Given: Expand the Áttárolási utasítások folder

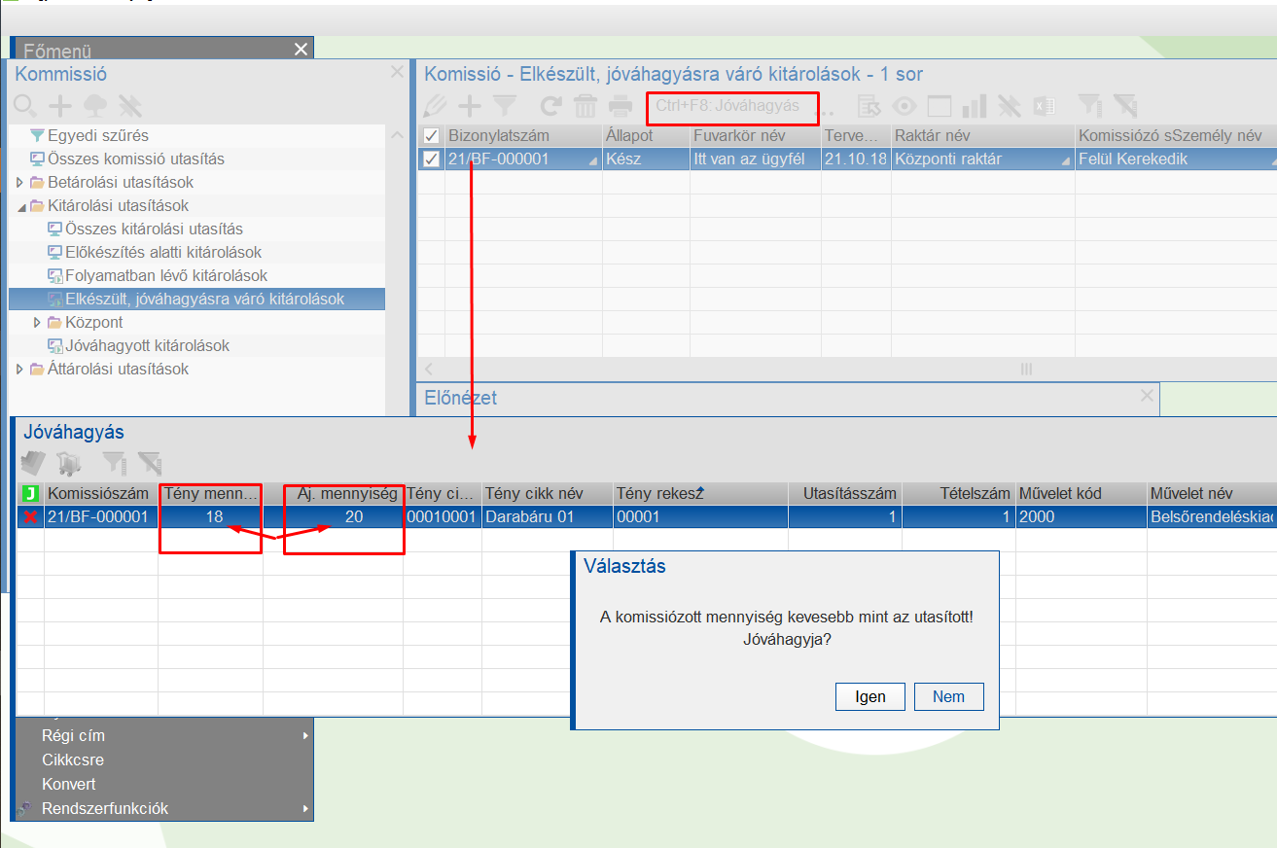Looking at the screenshot, I should tap(19, 369).
